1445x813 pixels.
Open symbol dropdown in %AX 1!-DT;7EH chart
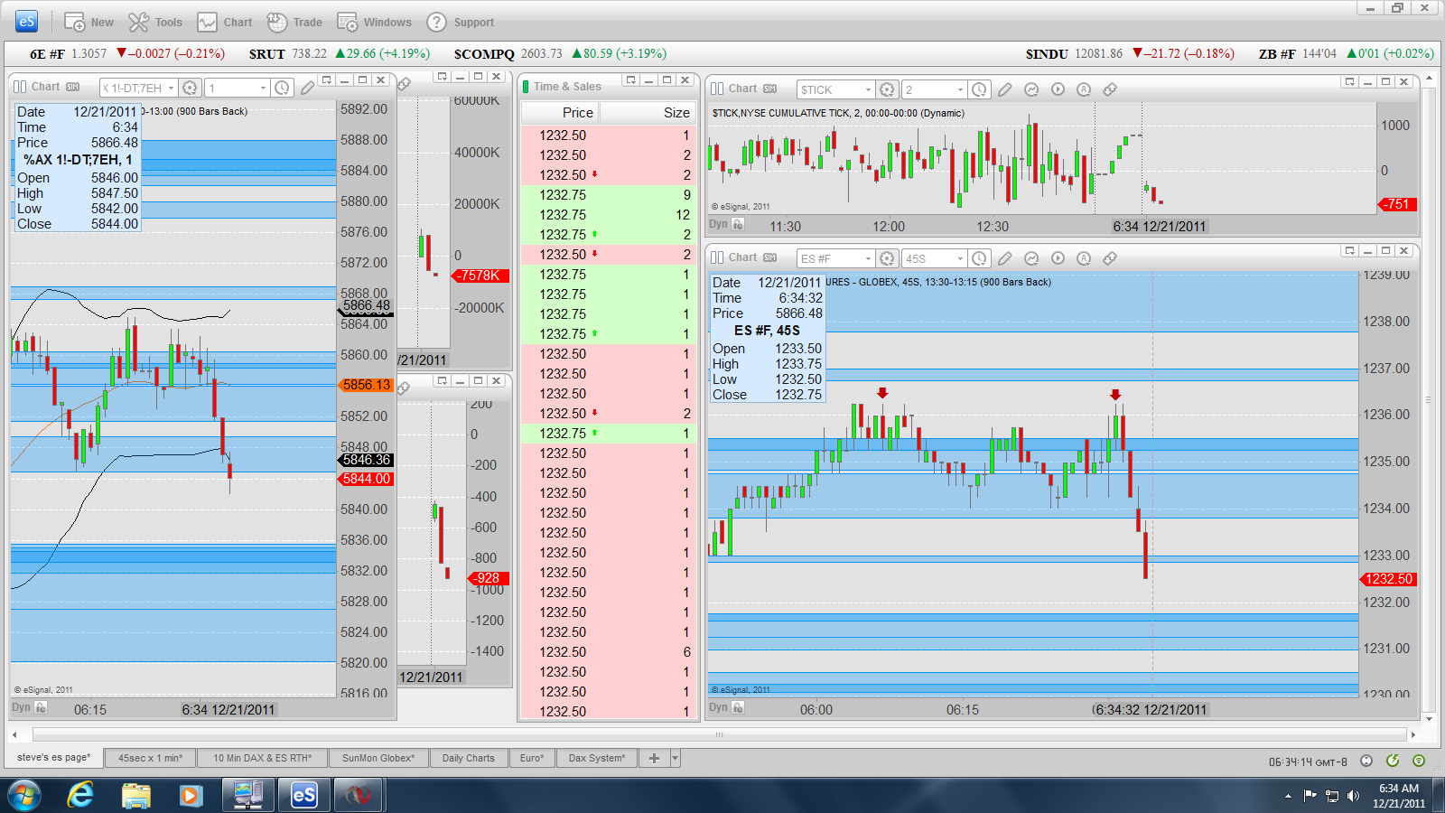(x=171, y=88)
